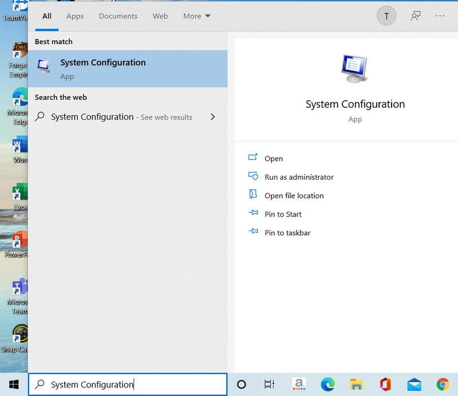Select the TeamViewer desktop shortcut

tap(15, 11)
